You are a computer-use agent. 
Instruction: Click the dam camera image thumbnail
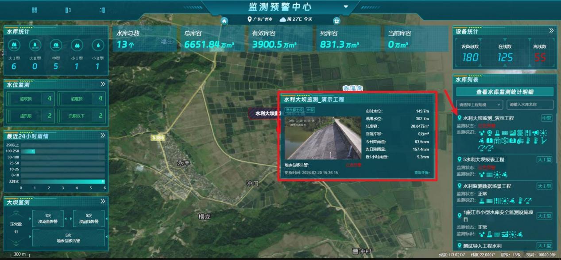pyautogui.click(x=323, y=138)
